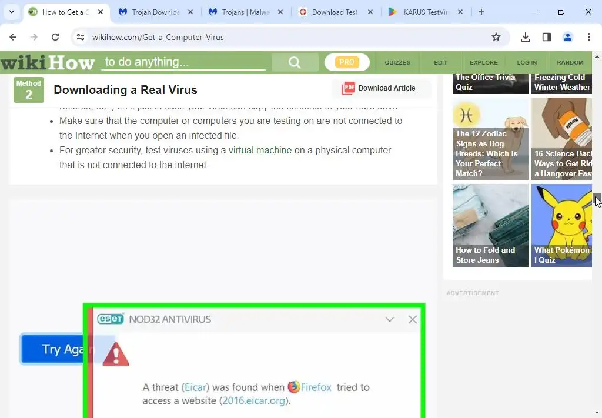
Task: Click the Try Again button
Action: click(52, 349)
